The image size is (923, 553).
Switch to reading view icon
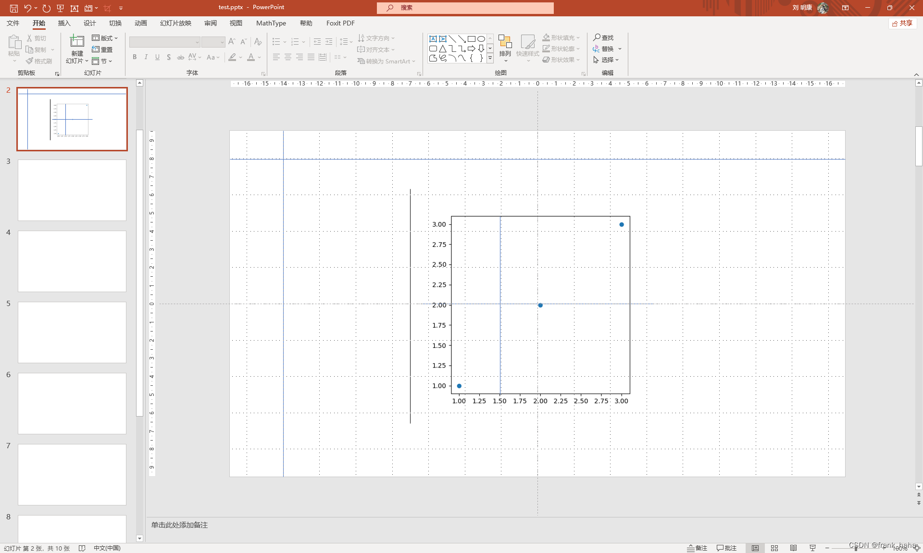click(x=793, y=548)
